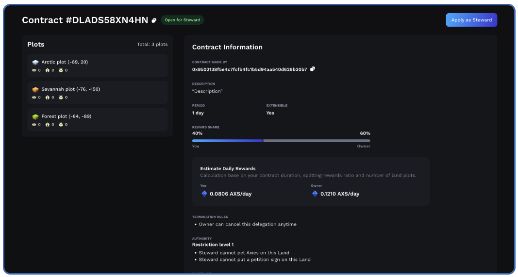Screen dimensions: 518x277
Task: Open the Forest plot (-64, -89) card
Action: click(x=97, y=120)
